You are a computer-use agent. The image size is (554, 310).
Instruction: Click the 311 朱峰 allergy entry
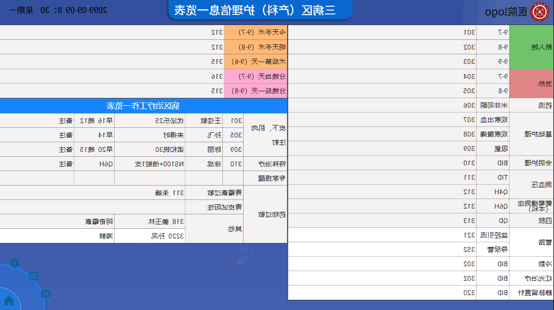point(169,193)
